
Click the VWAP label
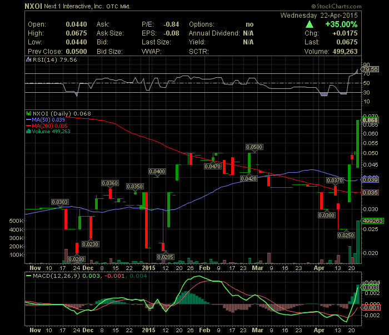(151, 52)
